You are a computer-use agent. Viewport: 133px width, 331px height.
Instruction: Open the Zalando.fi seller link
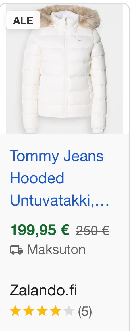click(43, 291)
